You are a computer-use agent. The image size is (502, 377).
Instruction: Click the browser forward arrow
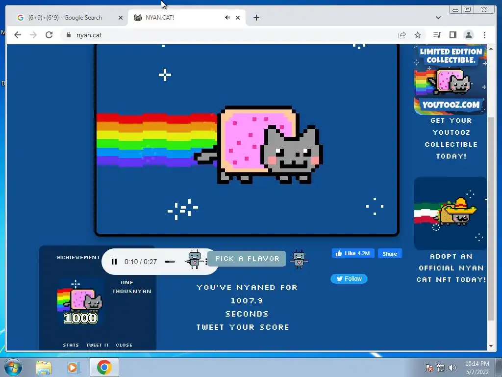33,35
